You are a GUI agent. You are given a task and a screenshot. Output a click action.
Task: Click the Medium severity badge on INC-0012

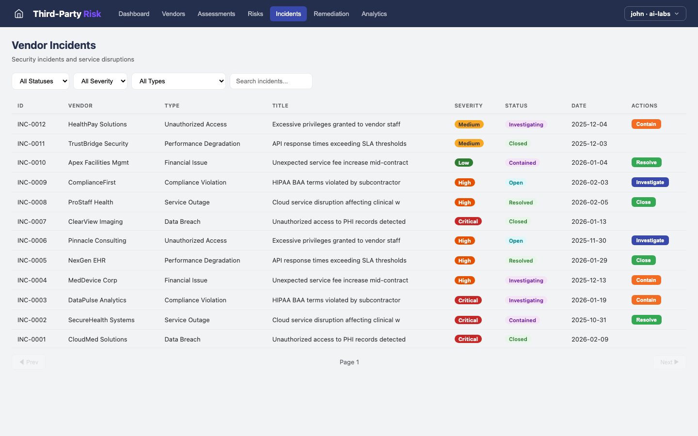coord(469,124)
